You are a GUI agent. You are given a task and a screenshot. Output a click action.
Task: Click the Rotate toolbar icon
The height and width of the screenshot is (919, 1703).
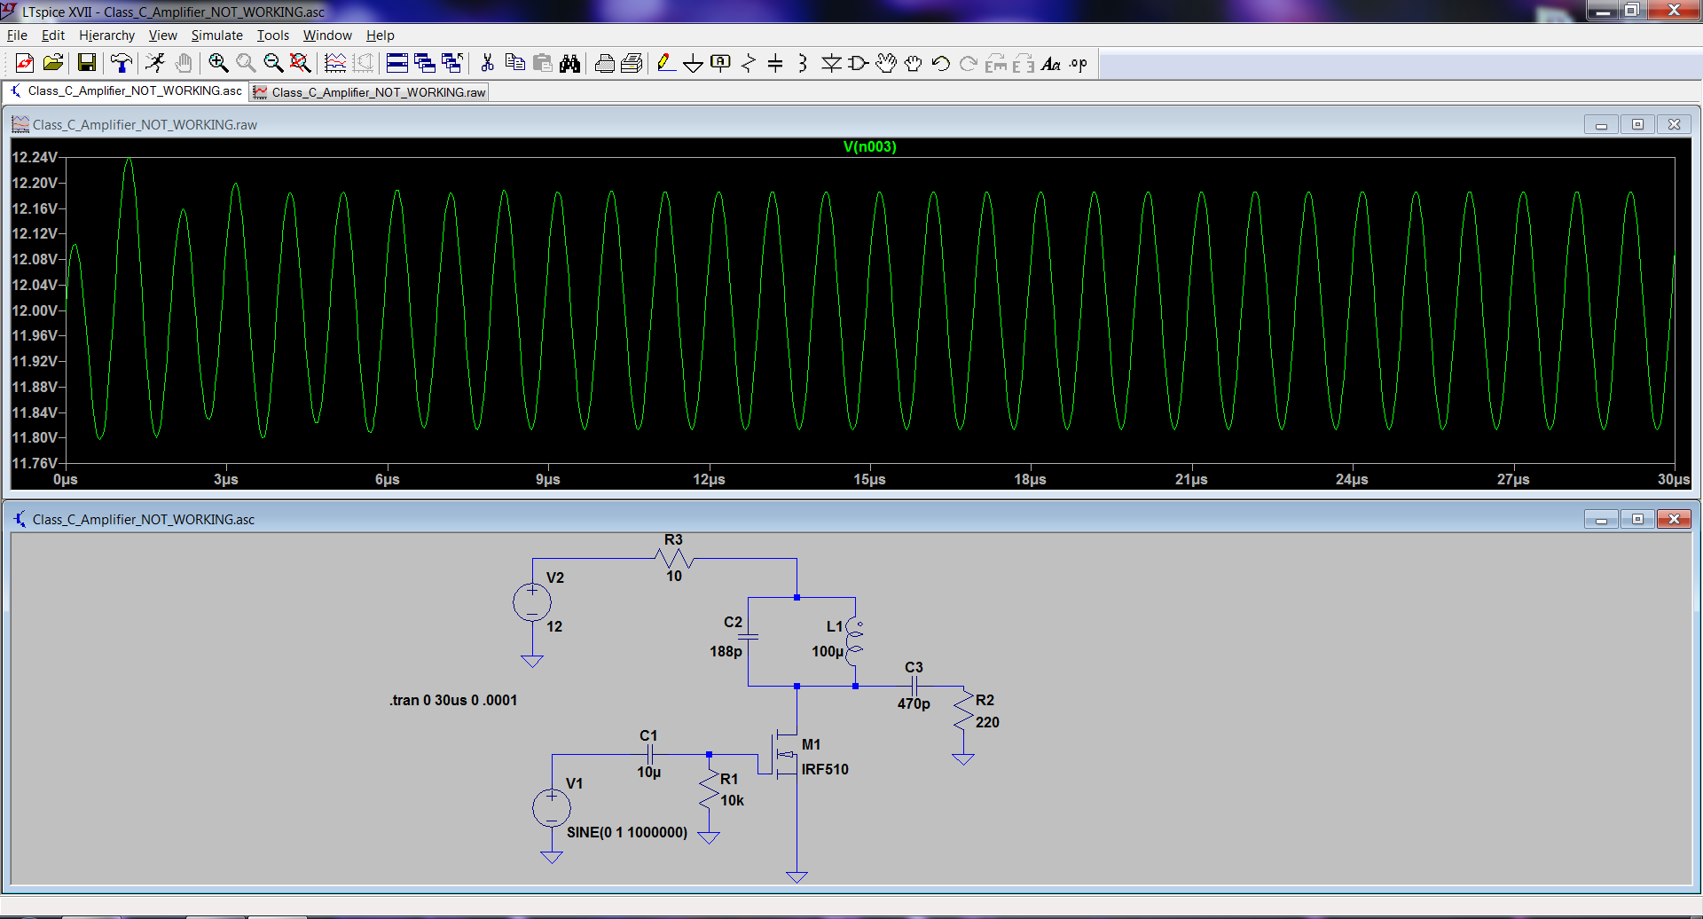coord(996,63)
